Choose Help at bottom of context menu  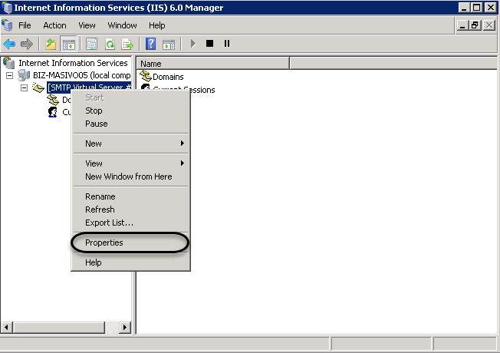point(130,262)
